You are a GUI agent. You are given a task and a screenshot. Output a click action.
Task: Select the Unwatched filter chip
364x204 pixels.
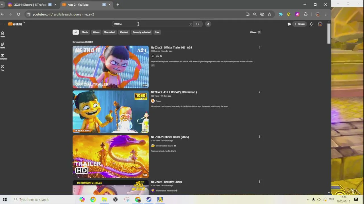(109, 32)
